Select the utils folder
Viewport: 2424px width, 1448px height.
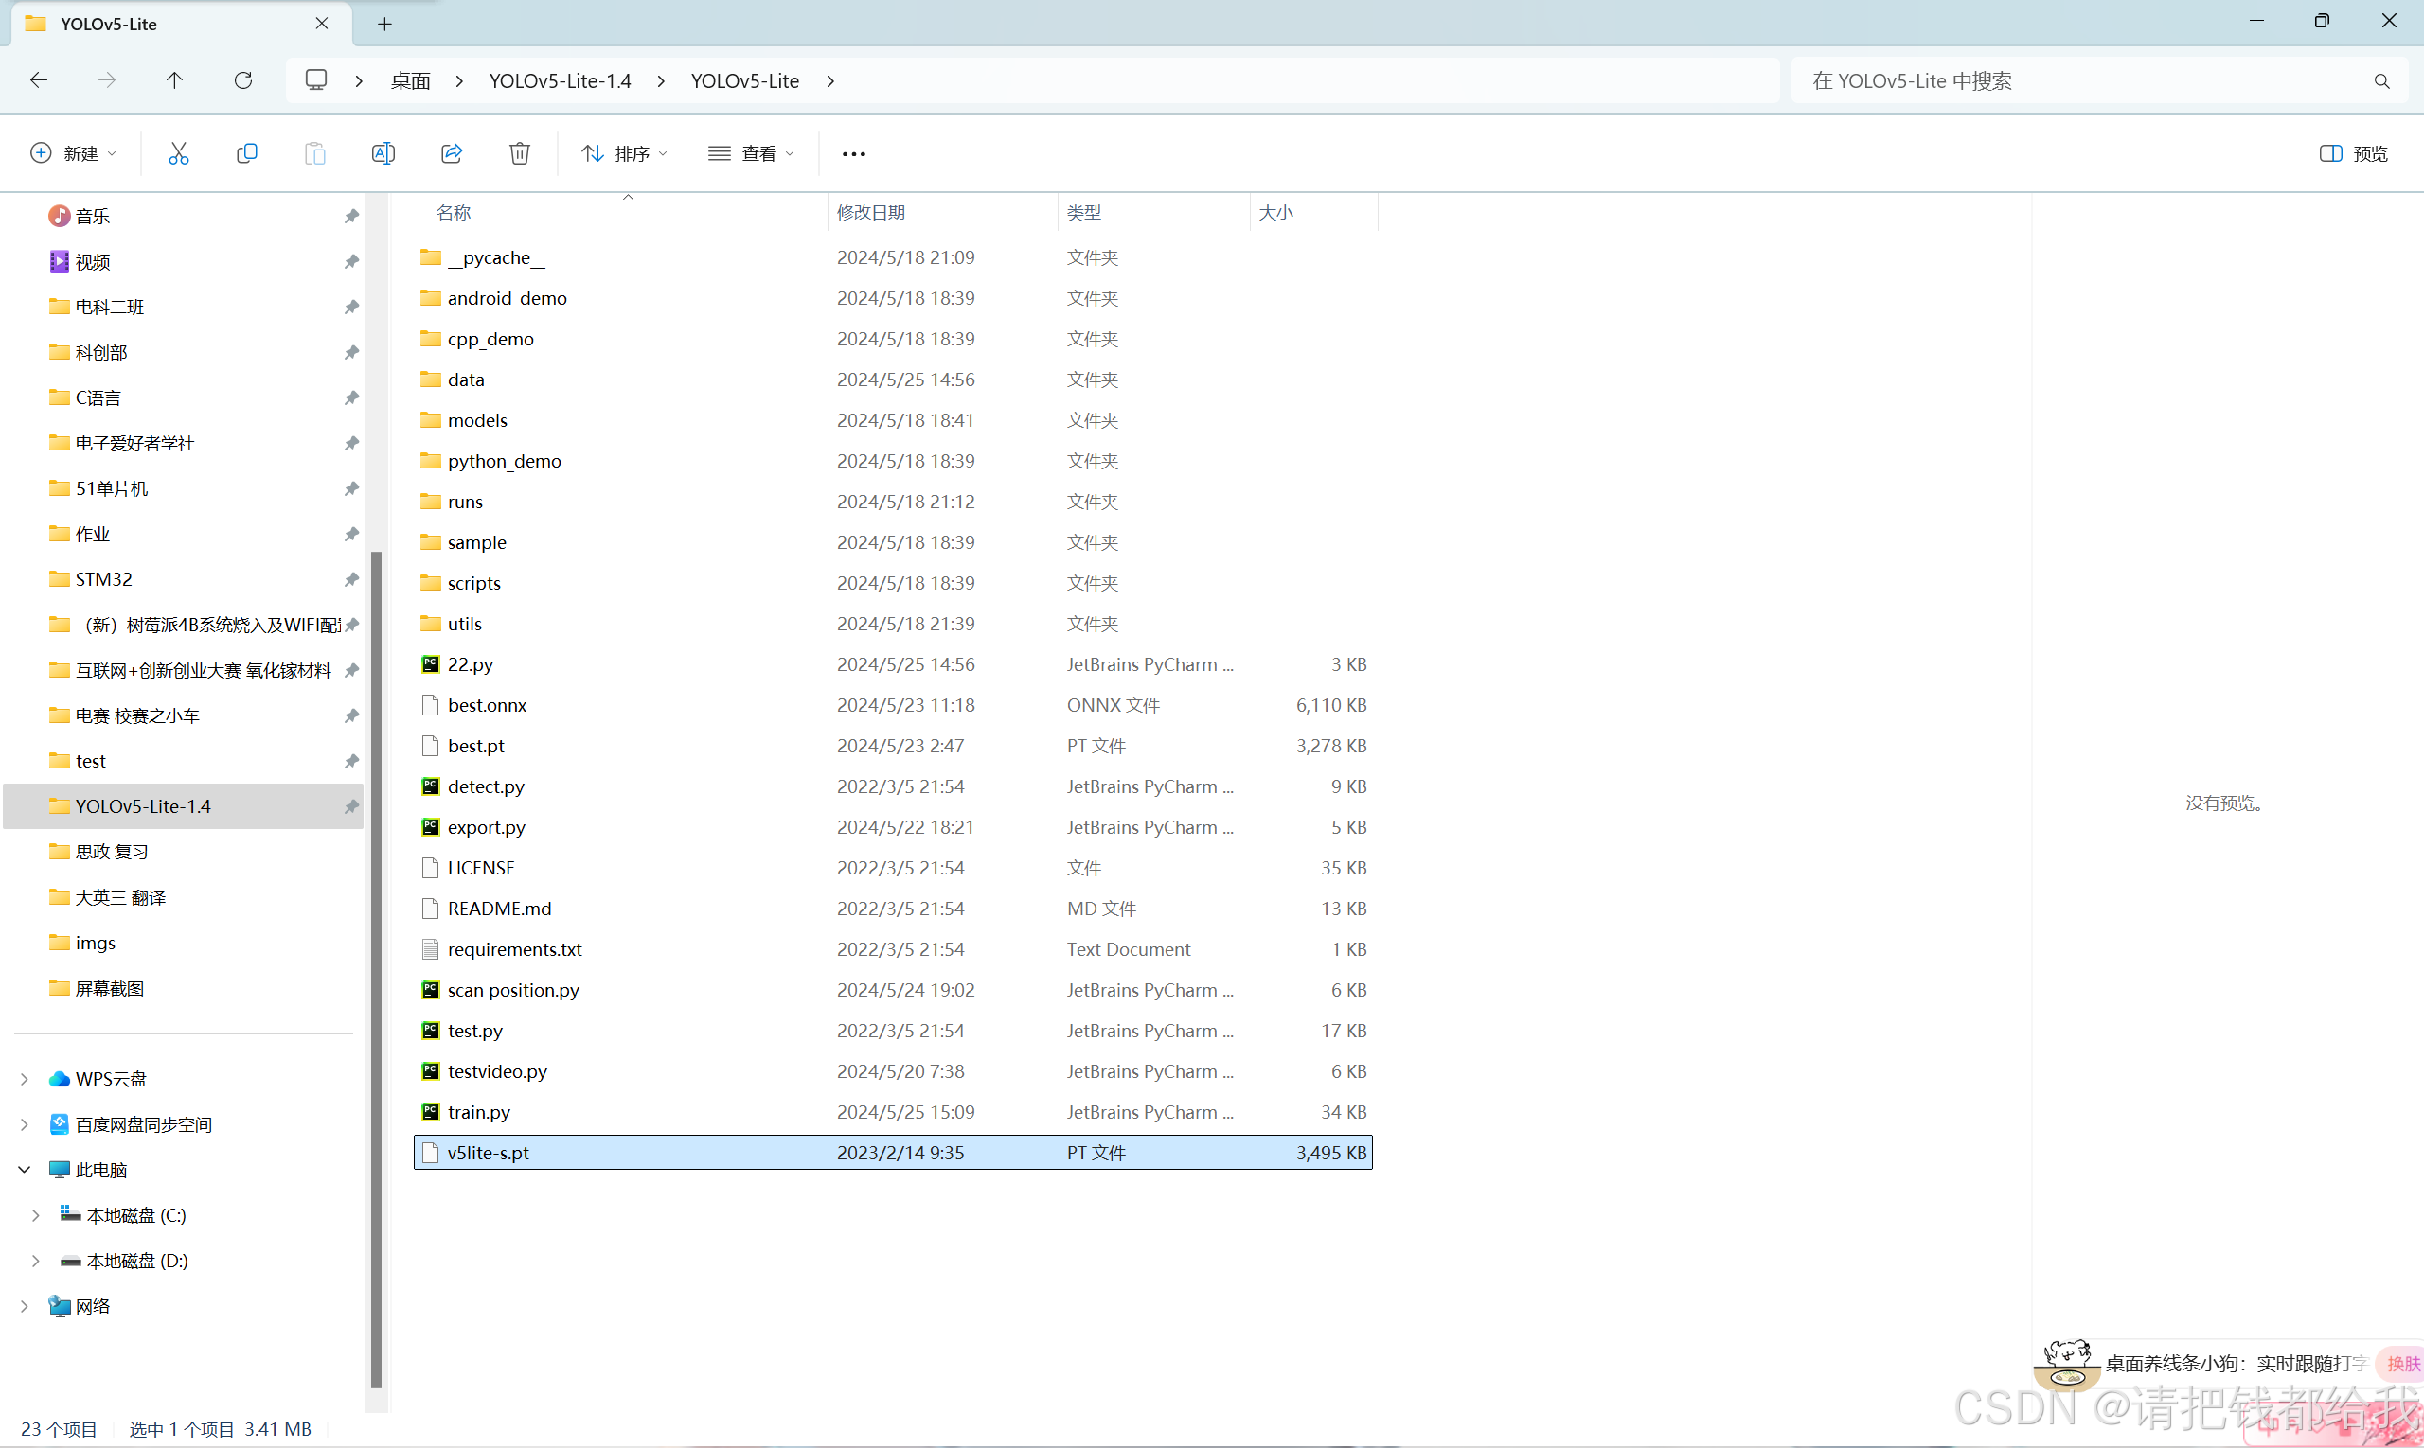(465, 624)
